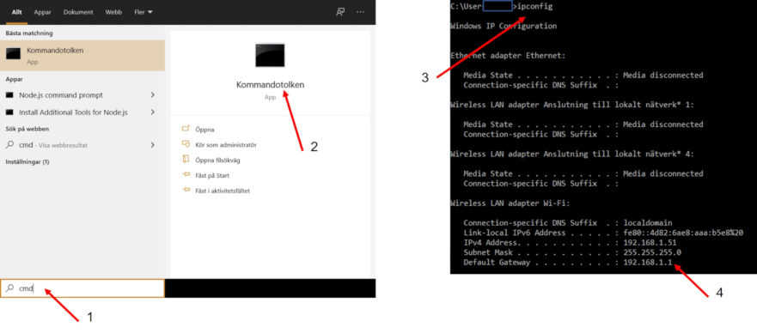
Task: Click the Kommandotolken icon in best match
Action: coord(13,53)
